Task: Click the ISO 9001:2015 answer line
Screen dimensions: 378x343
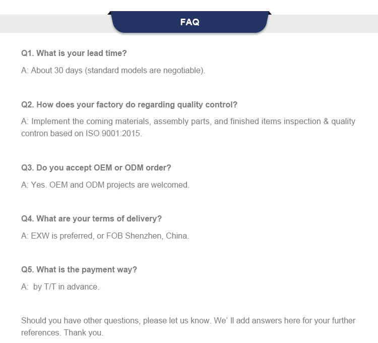Action: point(81,134)
